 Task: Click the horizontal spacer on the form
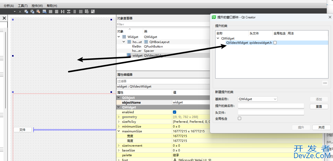[75, 130]
